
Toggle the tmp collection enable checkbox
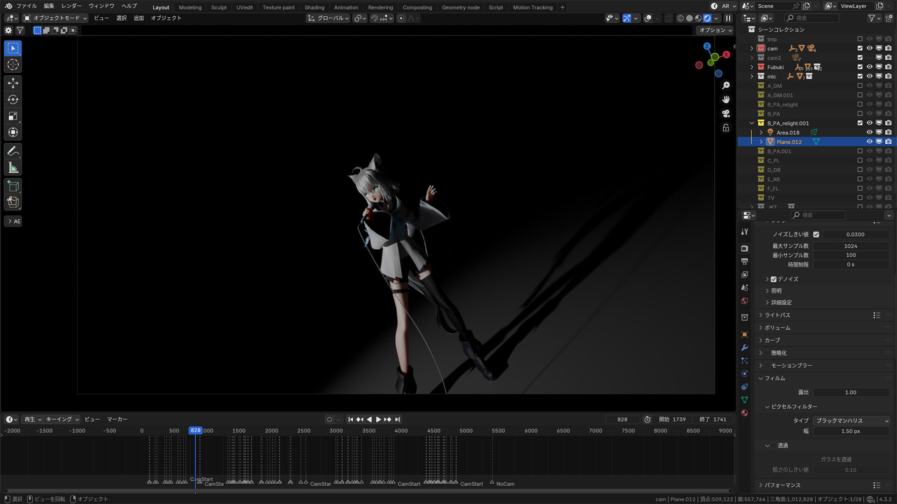[860, 39]
